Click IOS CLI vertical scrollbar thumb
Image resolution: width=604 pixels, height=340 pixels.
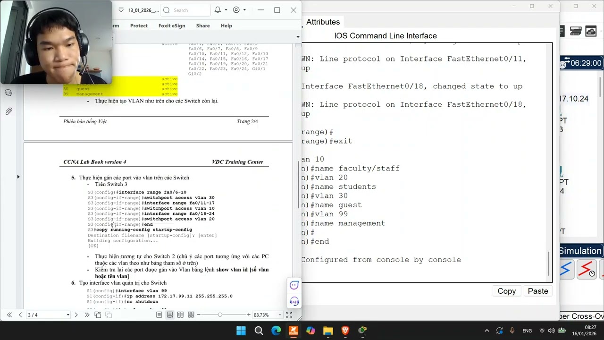[548, 263]
